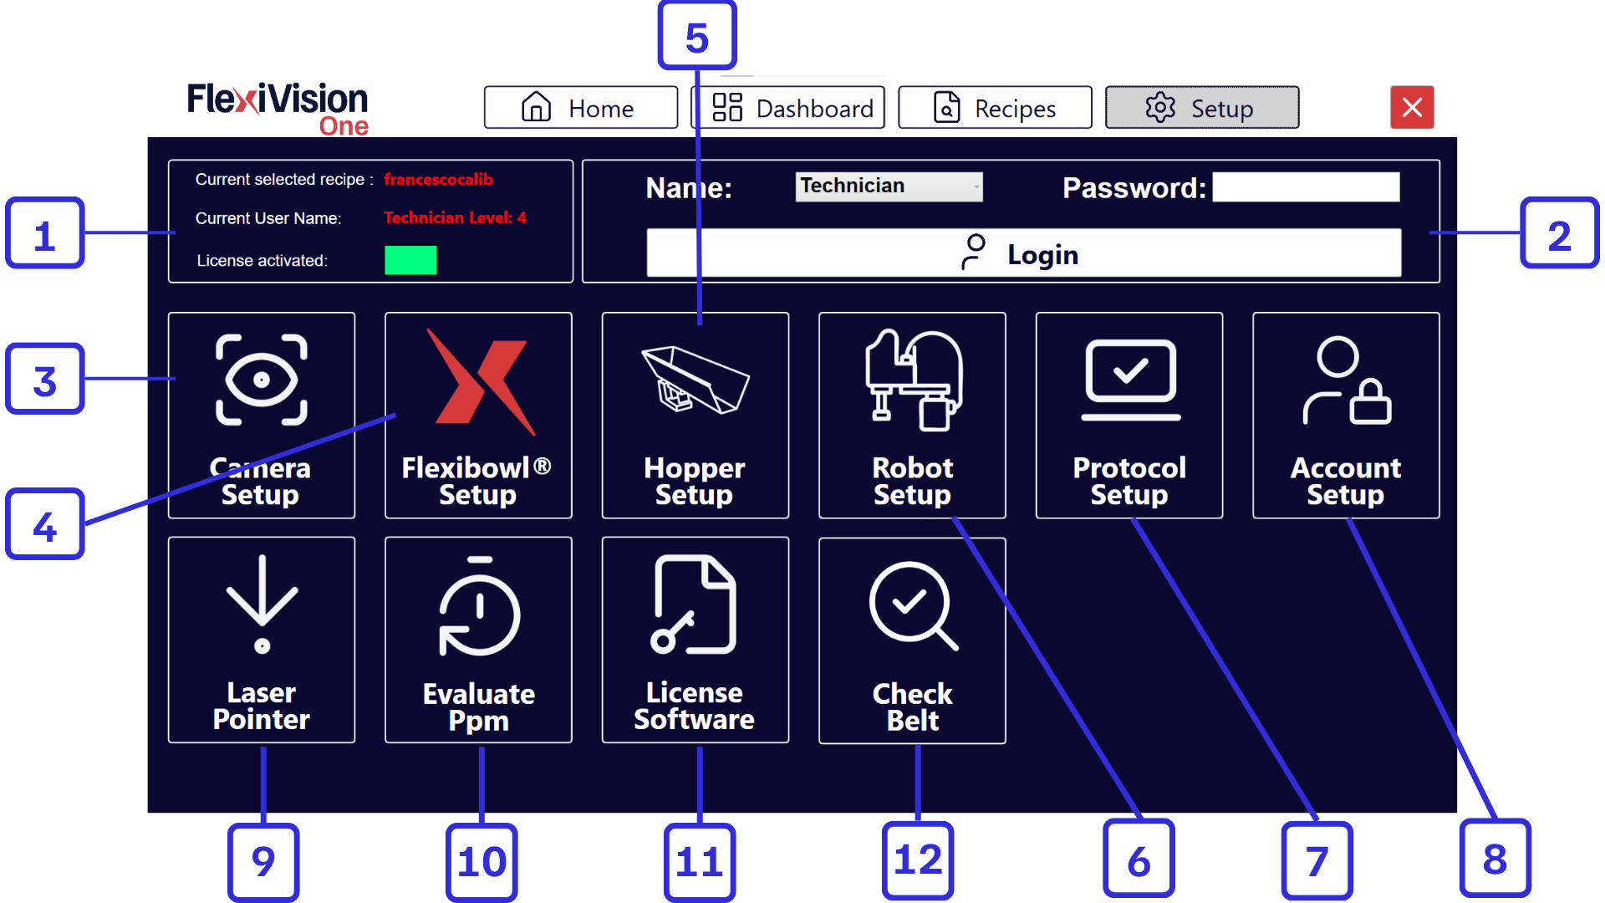Click the 'Laser Pointer' label
Screen dimensions: 1605x903
[261, 706]
